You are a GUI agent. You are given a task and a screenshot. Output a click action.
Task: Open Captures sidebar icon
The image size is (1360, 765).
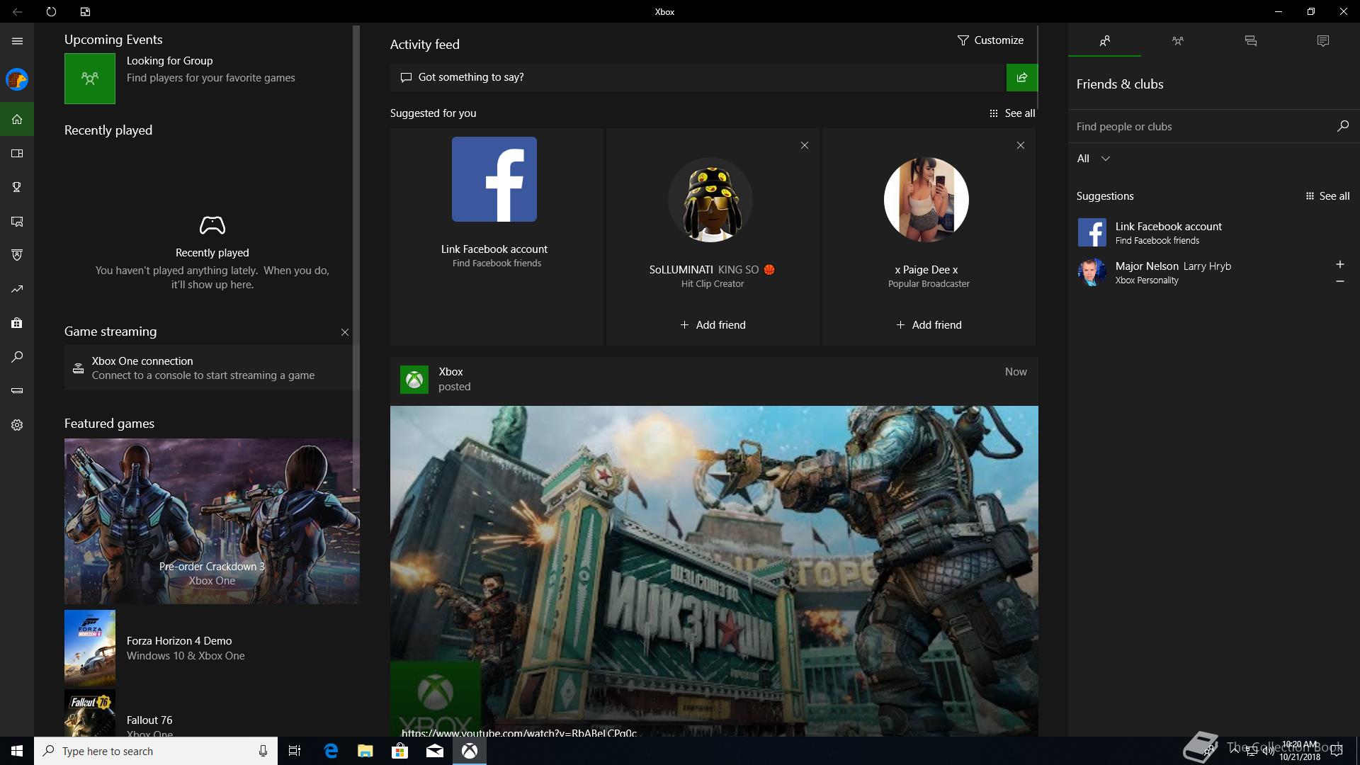(x=17, y=221)
